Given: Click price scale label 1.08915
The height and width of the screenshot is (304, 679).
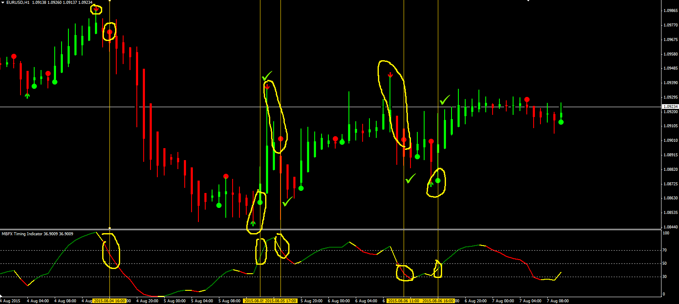Looking at the screenshot, I should (670, 155).
